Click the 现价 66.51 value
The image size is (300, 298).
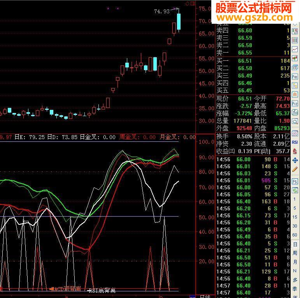245,99
